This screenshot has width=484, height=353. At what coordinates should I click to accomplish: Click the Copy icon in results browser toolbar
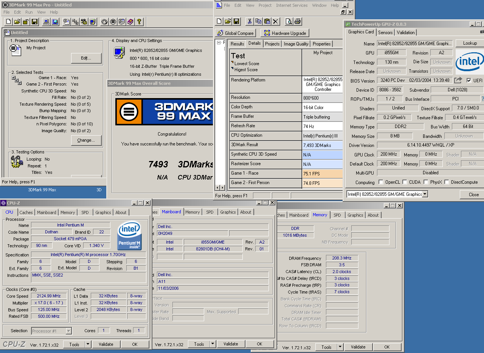click(258, 21)
